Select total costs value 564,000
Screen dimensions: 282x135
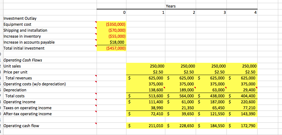(x=187, y=96)
